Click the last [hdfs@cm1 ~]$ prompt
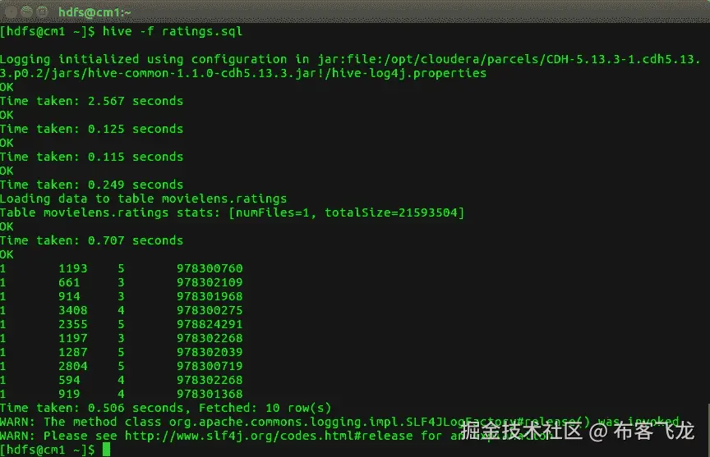 (x=48, y=450)
